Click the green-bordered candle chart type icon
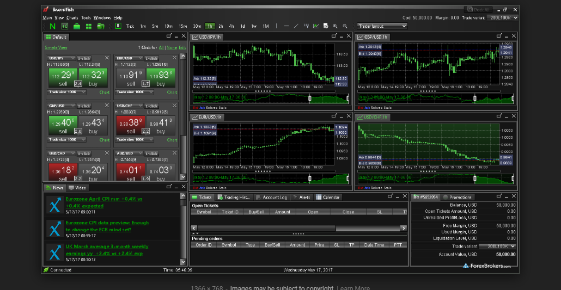 coord(118,26)
